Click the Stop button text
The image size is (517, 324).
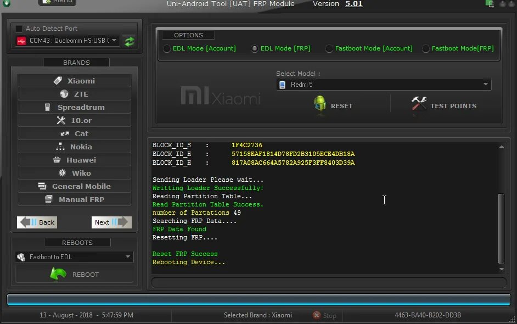coord(329,316)
